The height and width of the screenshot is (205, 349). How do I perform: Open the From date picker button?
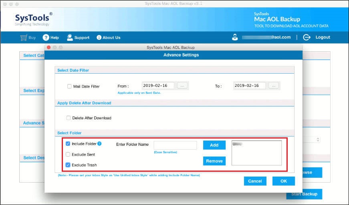pyautogui.click(x=182, y=86)
